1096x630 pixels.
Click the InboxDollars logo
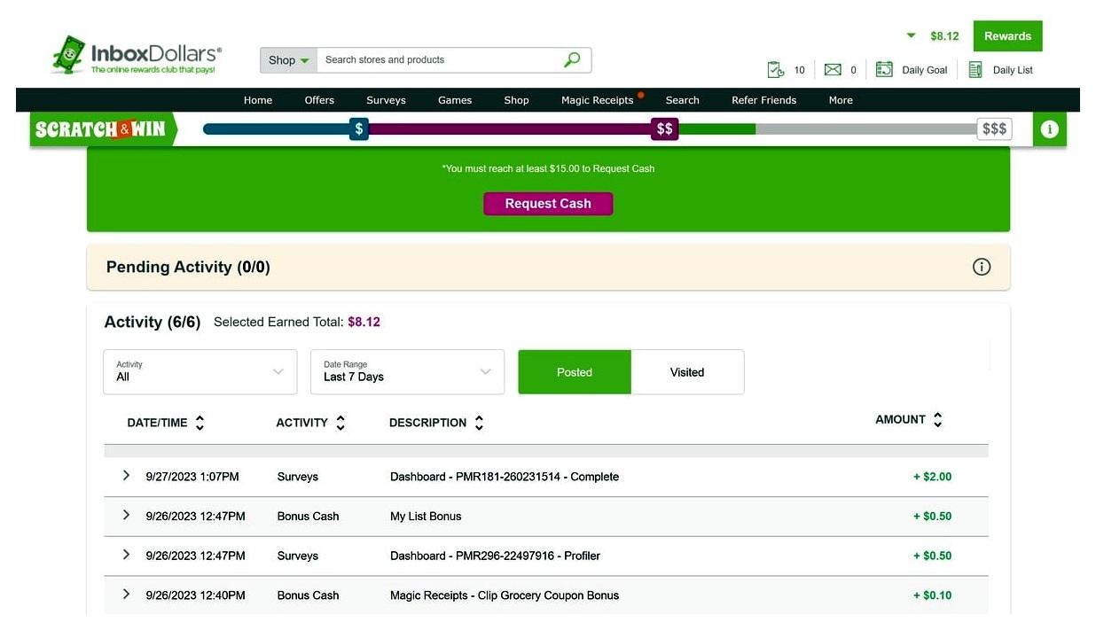click(137, 56)
